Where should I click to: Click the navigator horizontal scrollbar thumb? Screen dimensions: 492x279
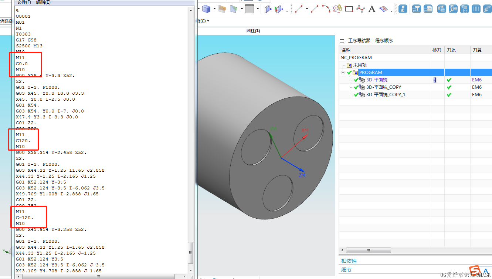[x=369, y=251]
